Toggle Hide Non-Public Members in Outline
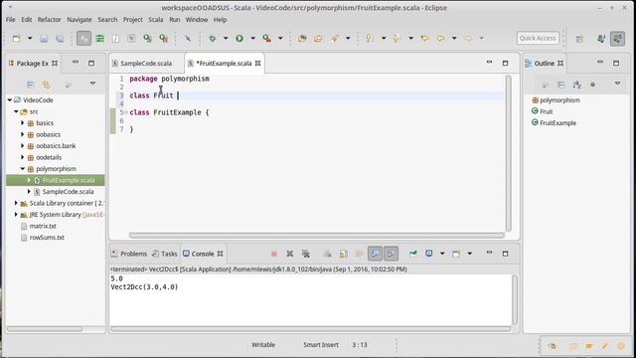This screenshot has height=358, width=636. (x=592, y=84)
